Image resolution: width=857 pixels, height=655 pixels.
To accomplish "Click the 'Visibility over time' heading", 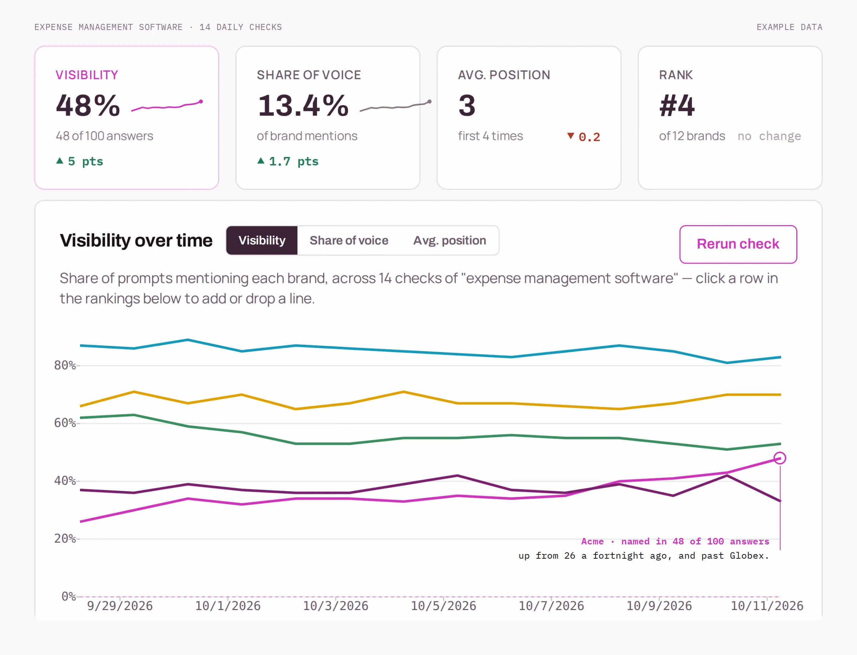I will 136,240.
